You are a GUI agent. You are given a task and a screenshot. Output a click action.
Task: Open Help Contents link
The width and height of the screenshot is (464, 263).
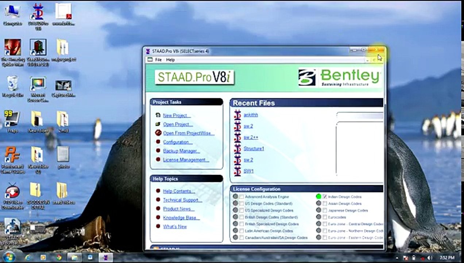tap(179, 191)
